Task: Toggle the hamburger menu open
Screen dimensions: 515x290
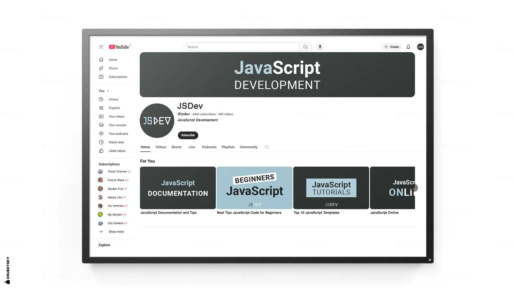Action: pos(101,46)
